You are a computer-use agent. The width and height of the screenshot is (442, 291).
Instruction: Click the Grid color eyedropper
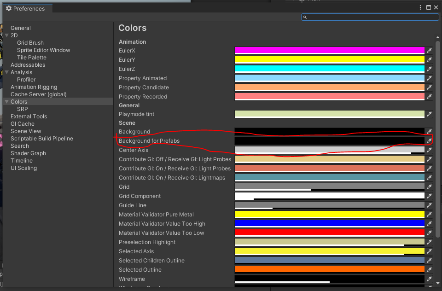(x=430, y=187)
